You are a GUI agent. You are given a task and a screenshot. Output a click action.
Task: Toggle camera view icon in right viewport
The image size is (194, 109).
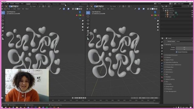(x=158, y=27)
